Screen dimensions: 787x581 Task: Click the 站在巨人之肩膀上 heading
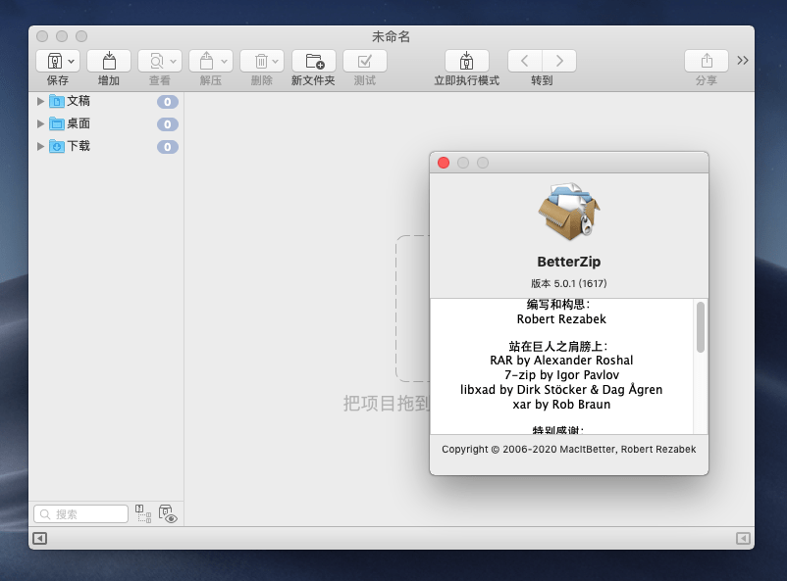[558, 347]
